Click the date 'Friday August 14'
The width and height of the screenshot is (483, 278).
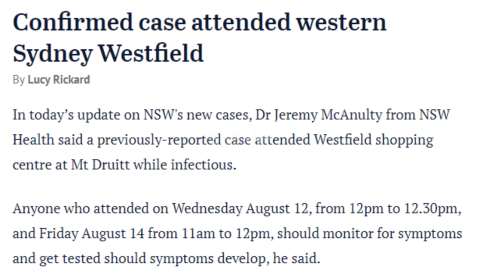pyautogui.click(x=92, y=233)
